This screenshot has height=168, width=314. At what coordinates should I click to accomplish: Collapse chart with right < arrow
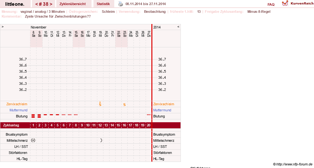178,27
